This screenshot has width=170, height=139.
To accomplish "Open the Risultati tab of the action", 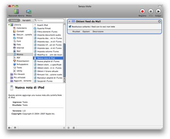I will pyautogui.click(x=76, y=31).
